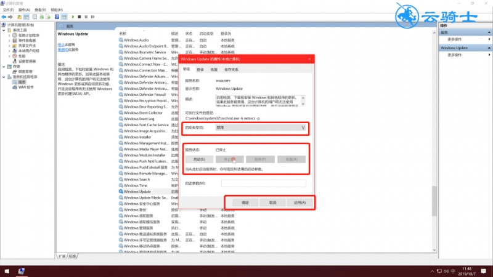
Task: Open 更多操作 under Windows Update in actions pane
Action: tap(455, 55)
